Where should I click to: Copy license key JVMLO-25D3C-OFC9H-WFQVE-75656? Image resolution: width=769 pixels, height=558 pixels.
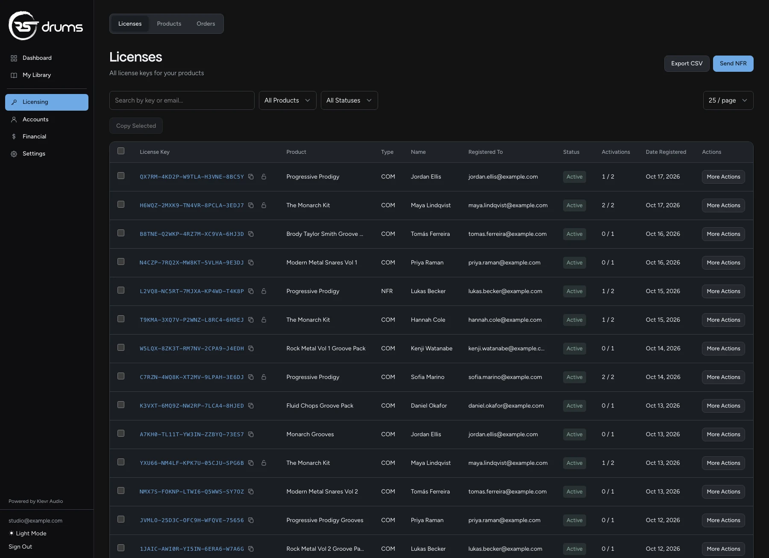251,520
